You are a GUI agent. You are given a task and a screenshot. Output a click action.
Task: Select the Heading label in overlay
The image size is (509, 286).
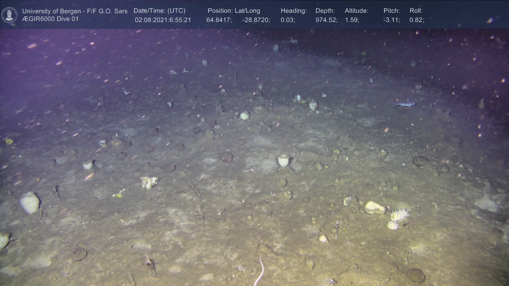[x=293, y=11]
